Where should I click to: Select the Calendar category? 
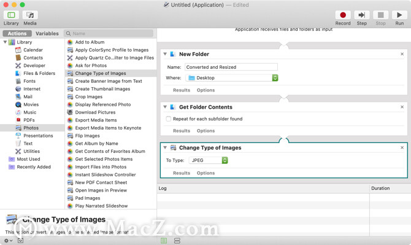point(33,50)
